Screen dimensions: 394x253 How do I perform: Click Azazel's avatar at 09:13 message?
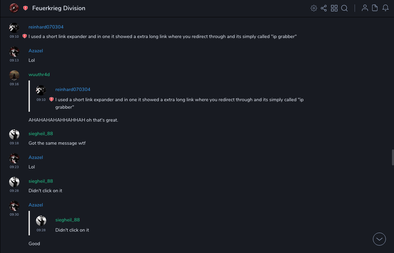click(x=14, y=52)
